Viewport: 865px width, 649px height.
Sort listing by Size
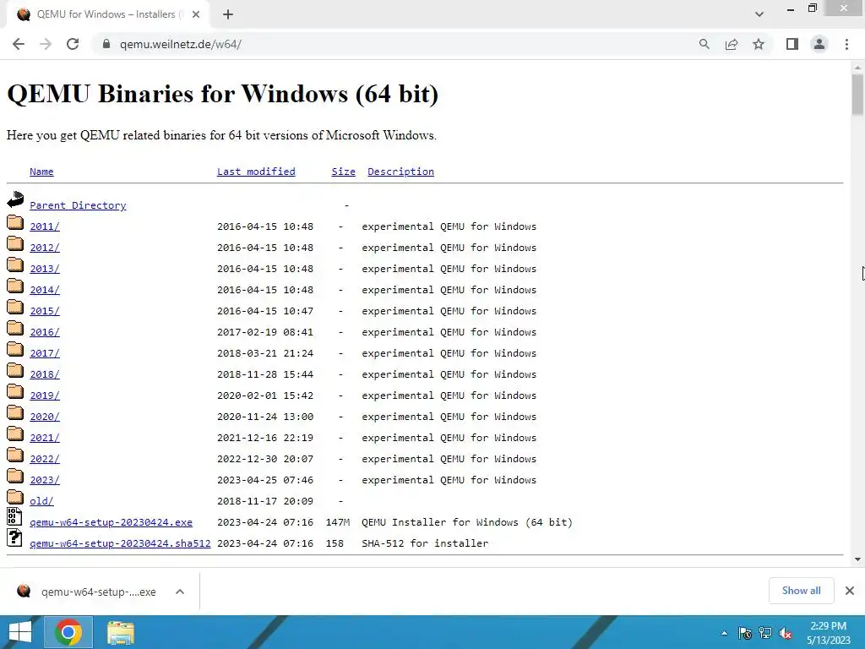(x=343, y=172)
